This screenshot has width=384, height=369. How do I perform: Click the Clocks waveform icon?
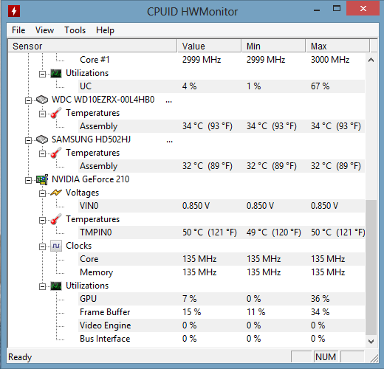(x=56, y=246)
